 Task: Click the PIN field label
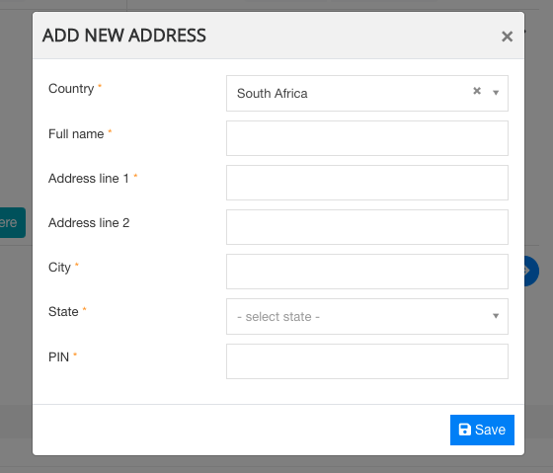tap(58, 356)
